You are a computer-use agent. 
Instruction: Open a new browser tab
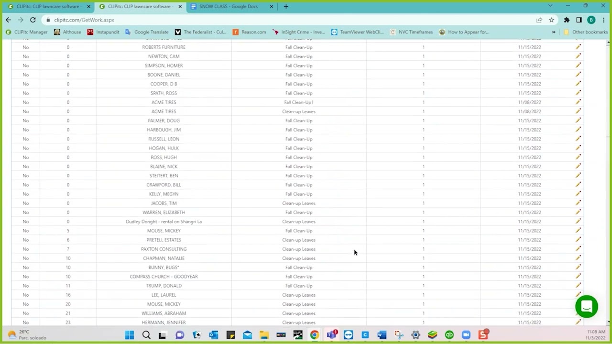click(x=286, y=6)
